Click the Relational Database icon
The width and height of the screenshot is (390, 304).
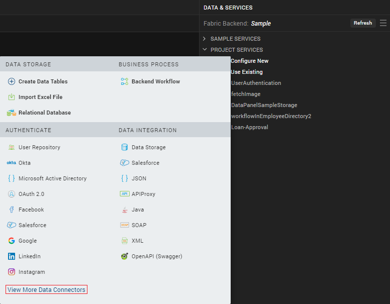(x=12, y=113)
